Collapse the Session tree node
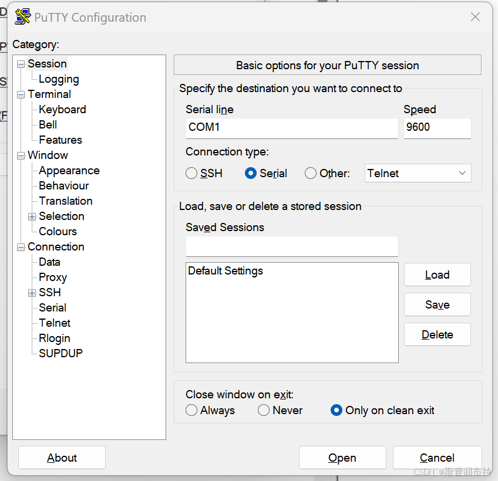The height and width of the screenshot is (481, 498). click(21, 65)
